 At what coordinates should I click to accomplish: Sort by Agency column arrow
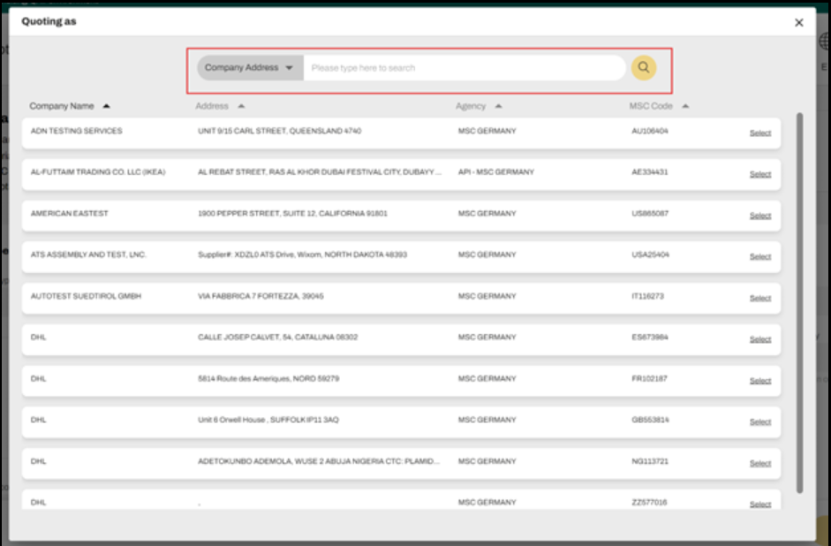[498, 106]
